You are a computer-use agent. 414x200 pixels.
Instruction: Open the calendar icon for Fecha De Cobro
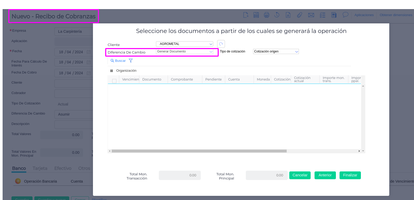pos(89,73)
